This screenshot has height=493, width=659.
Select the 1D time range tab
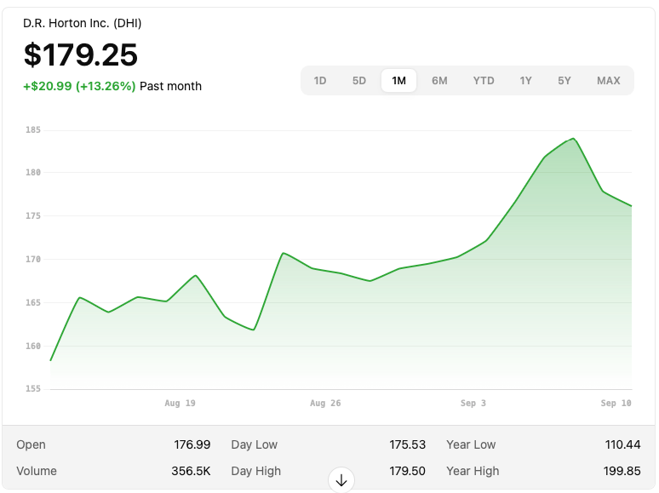point(320,81)
